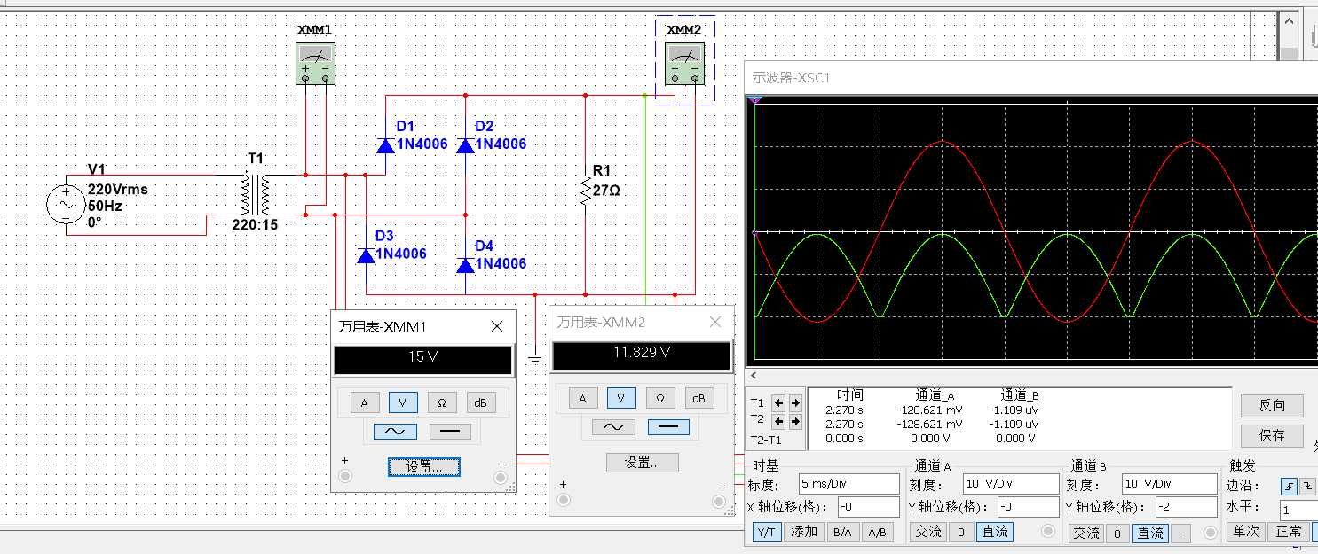Click the V1 AC voltage source symbol
The image size is (1318, 554).
(66, 204)
